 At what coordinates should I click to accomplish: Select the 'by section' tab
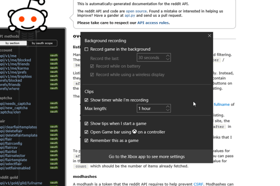pyautogui.click(x=12, y=43)
